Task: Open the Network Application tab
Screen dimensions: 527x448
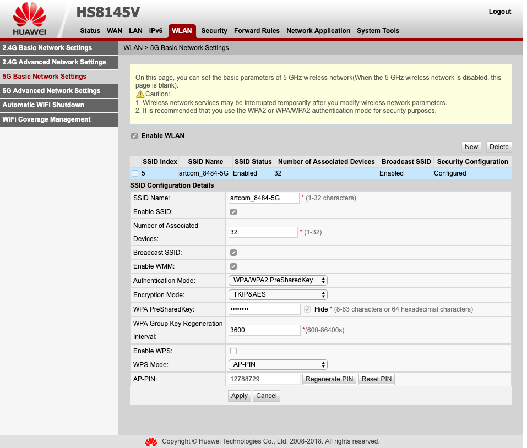Action: click(318, 31)
